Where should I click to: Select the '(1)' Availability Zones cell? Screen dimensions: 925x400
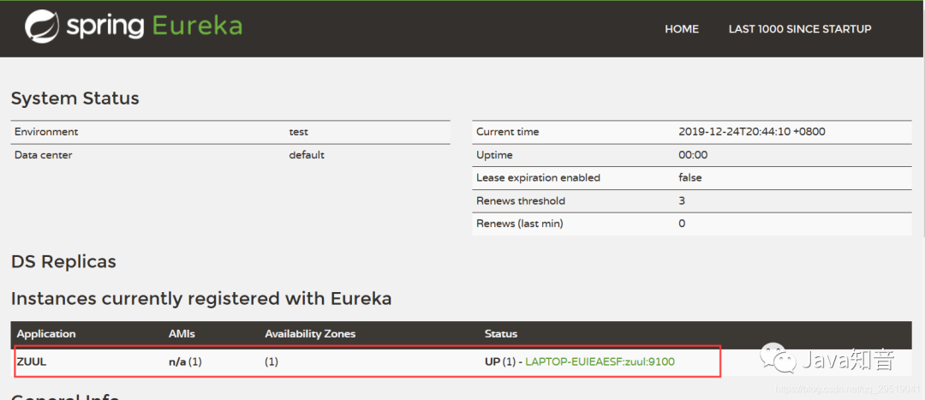[272, 361]
